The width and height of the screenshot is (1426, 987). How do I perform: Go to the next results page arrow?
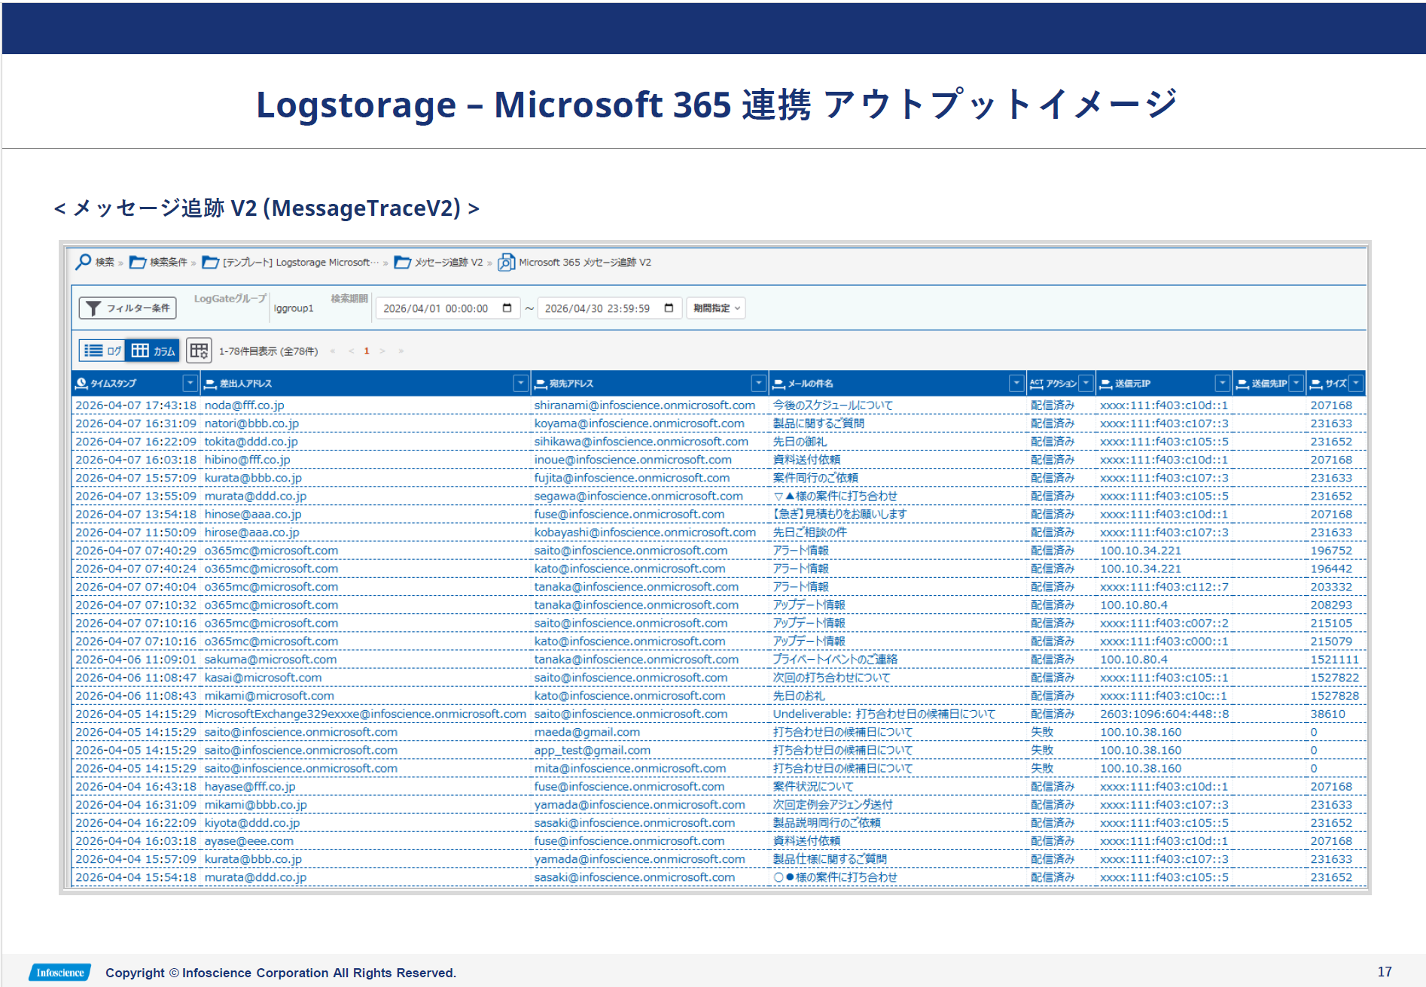click(x=382, y=351)
